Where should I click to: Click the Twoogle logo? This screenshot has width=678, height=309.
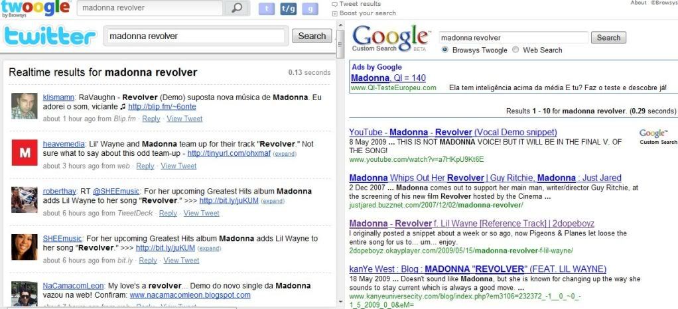(x=35, y=8)
